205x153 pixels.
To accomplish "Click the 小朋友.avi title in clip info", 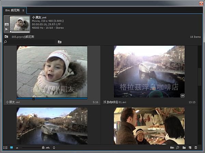I will 39,17.
